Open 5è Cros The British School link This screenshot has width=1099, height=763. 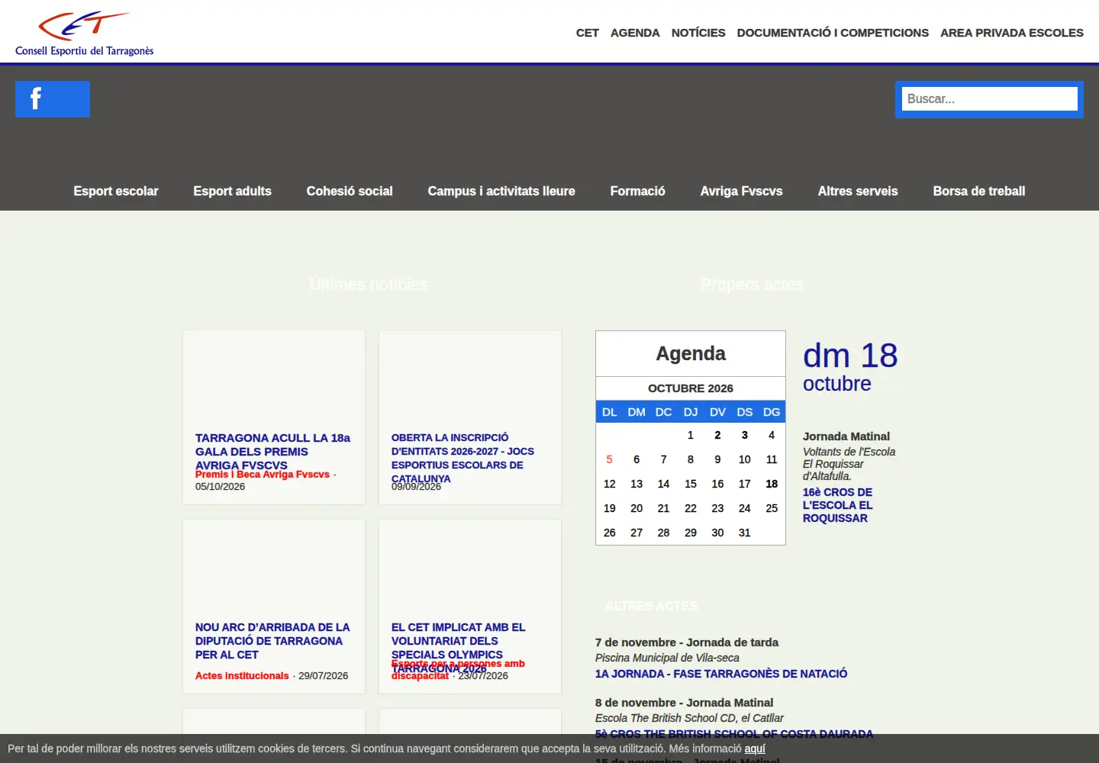tap(734, 734)
